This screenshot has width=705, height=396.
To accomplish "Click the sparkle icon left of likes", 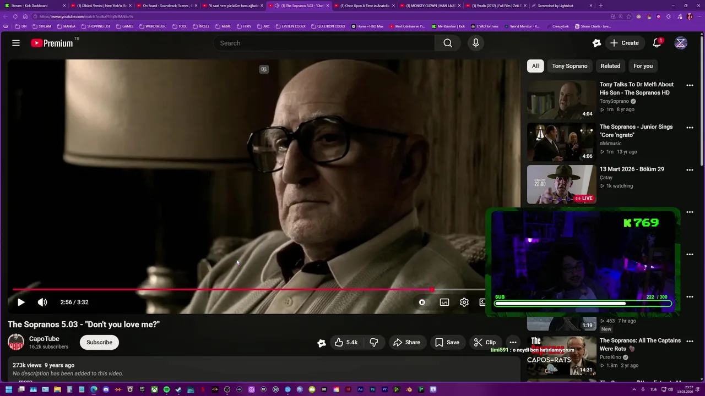I will 322,343.
